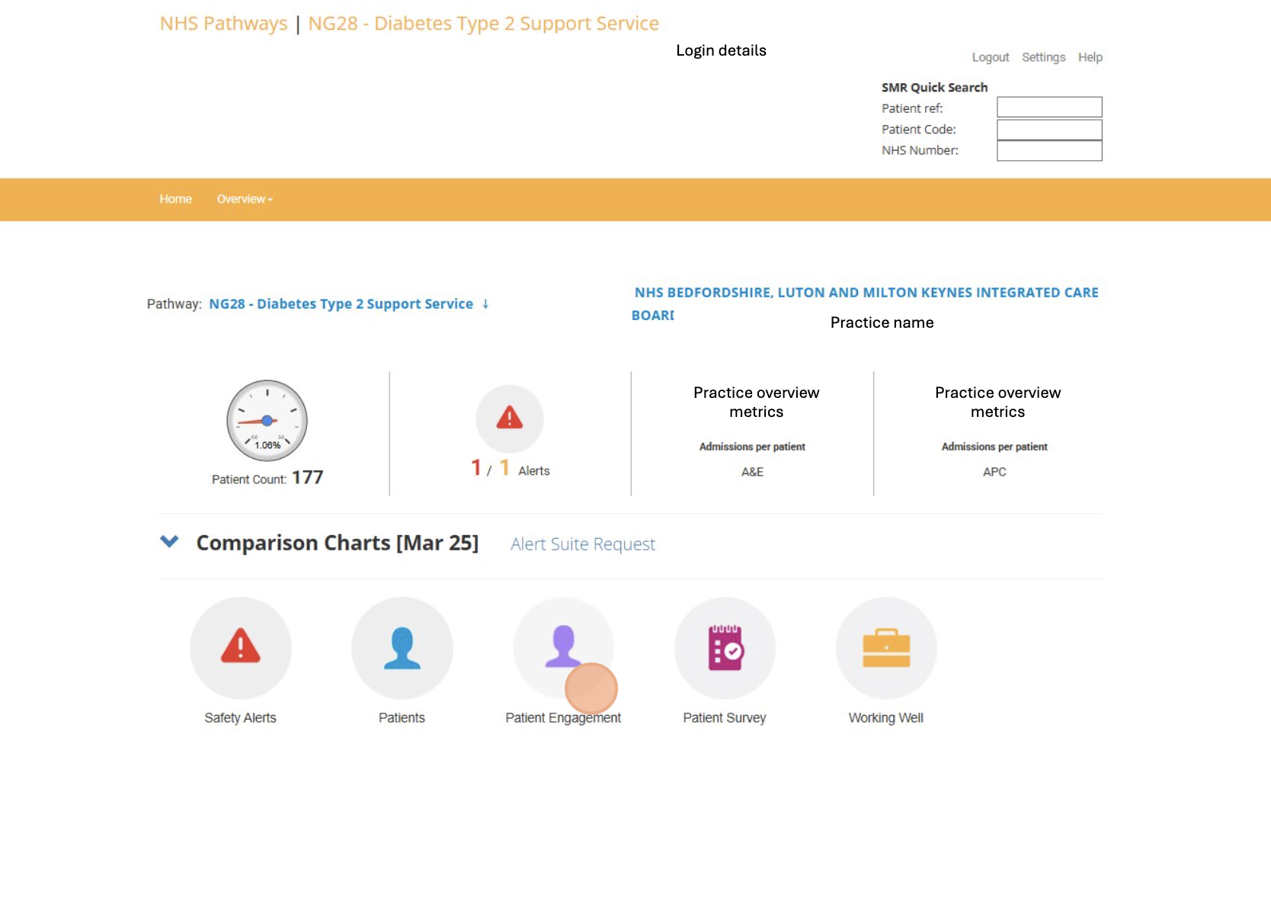
Task: Click the NHS Pathways header title
Action: [x=224, y=24]
